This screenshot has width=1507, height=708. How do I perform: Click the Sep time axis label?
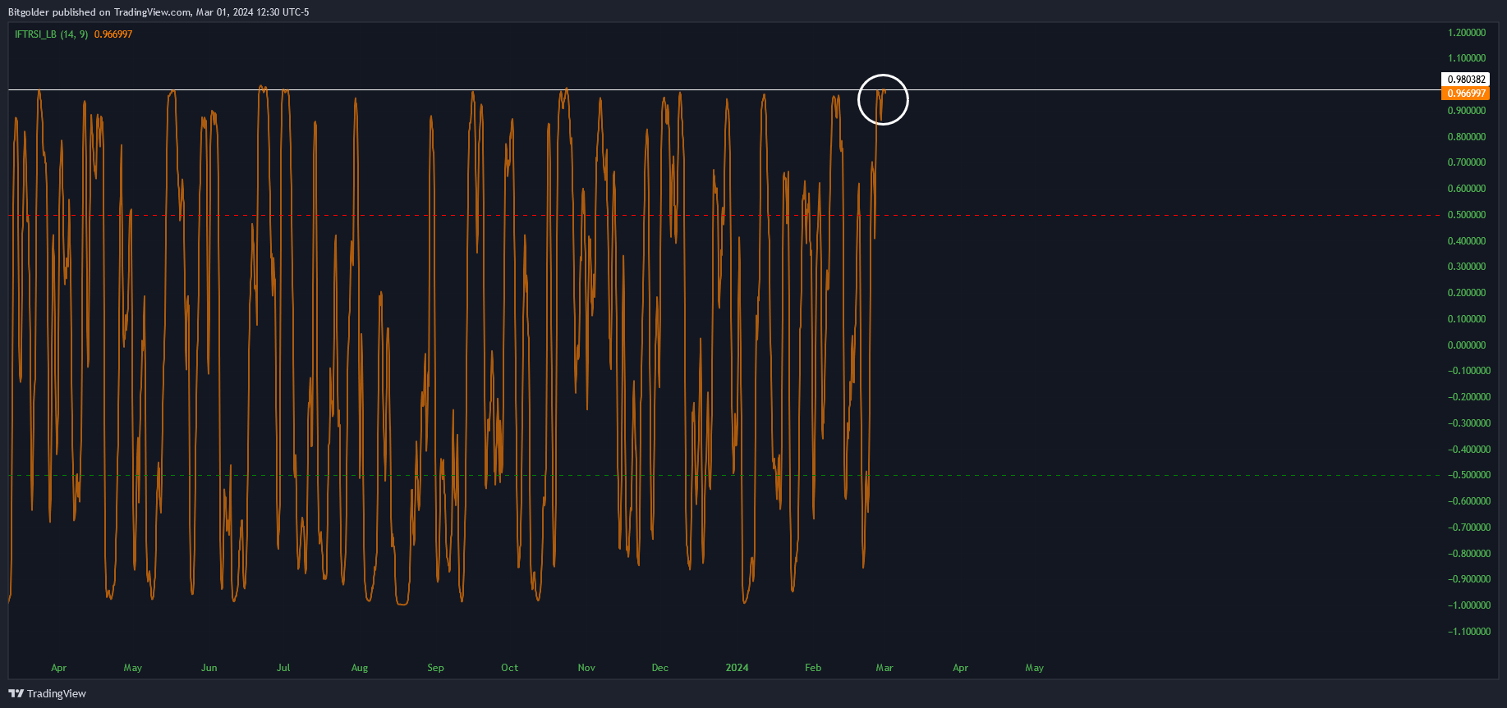coord(435,668)
